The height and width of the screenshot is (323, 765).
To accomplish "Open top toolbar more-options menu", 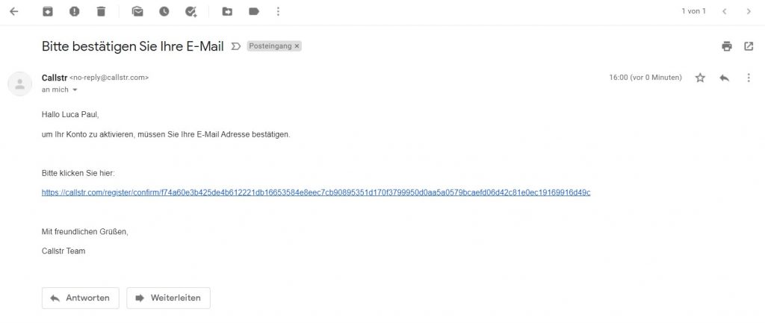I will pos(279,11).
